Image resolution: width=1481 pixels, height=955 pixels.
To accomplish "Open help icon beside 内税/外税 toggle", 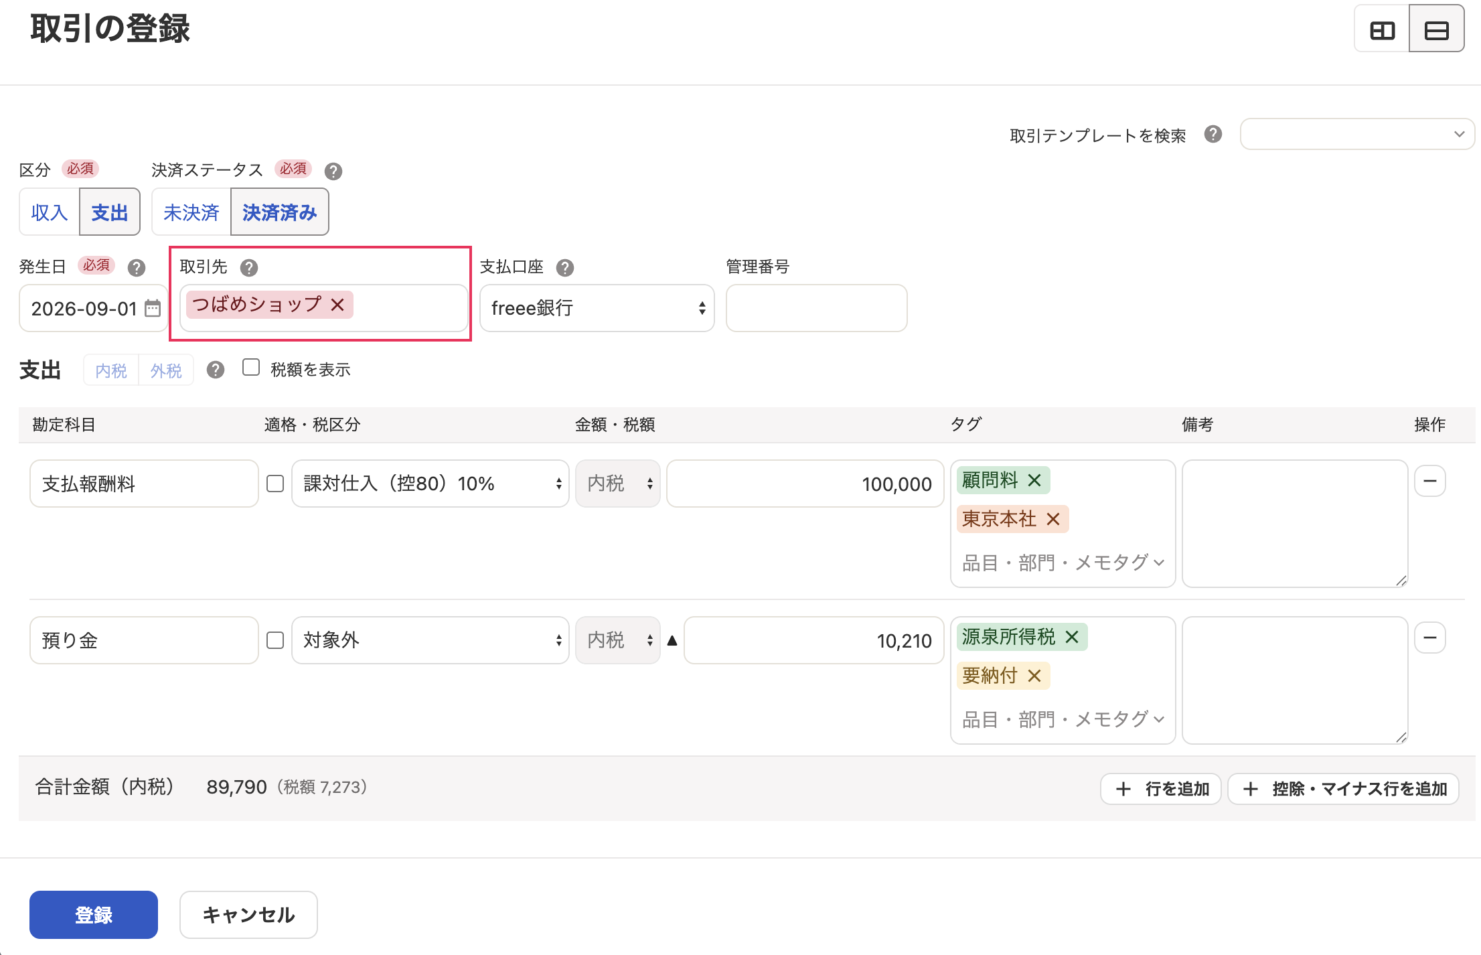I will click(215, 370).
